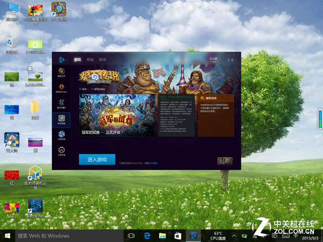Viewport: 323px width, 242px height.
Task: Click the 2015/9/3 date on the taskbar
Action: point(310,238)
